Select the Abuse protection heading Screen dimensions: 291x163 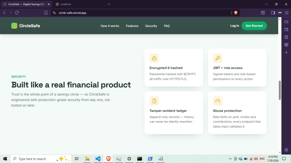click(x=227, y=110)
